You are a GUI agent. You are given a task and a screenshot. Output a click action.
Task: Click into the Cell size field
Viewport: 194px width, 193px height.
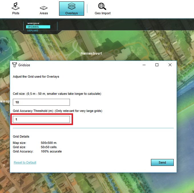(41, 102)
